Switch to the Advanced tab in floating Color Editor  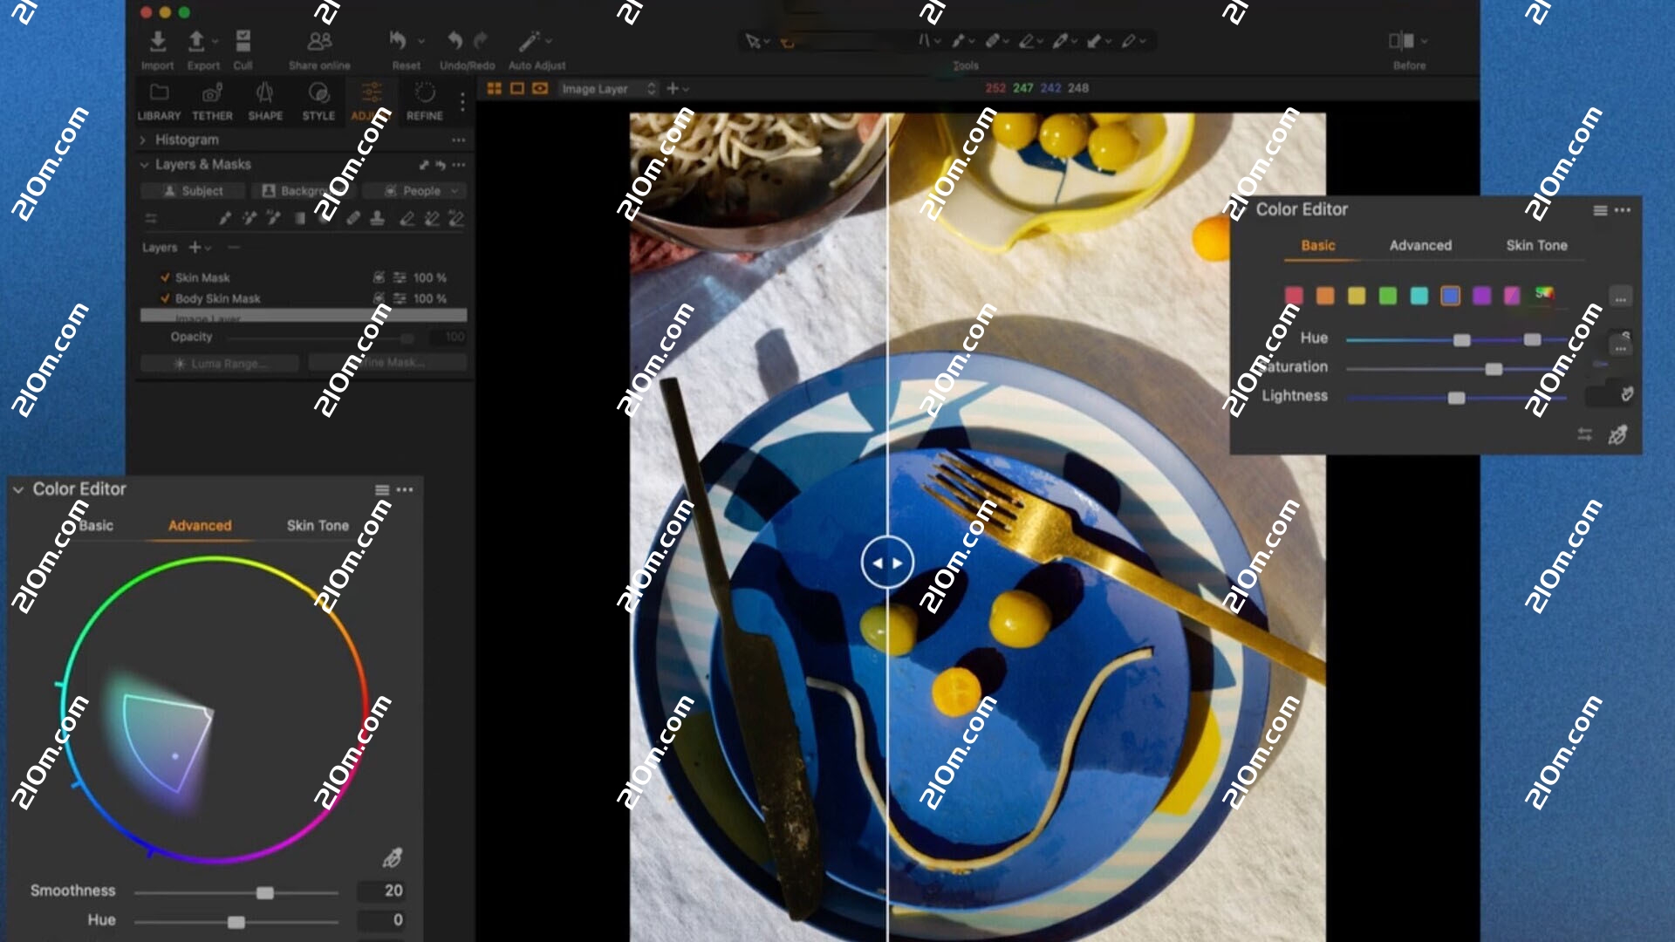click(x=1419, y=246)
